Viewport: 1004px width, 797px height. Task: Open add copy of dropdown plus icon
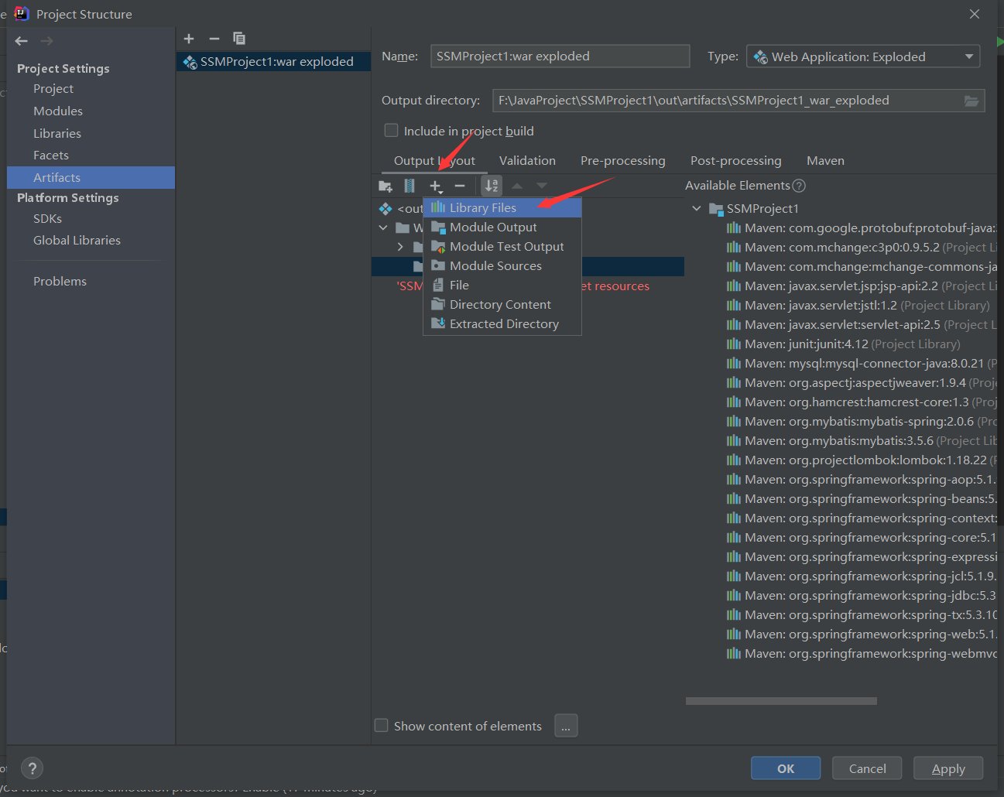coord(436,186)
